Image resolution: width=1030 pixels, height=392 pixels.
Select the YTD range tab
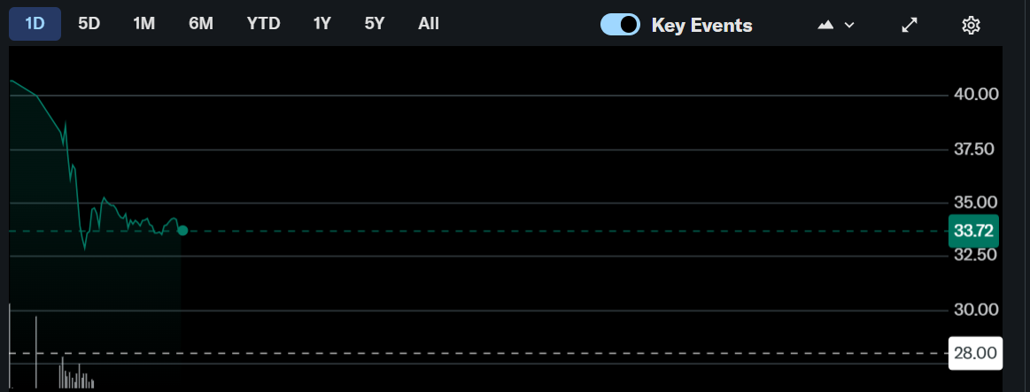[x=263, y=24]
